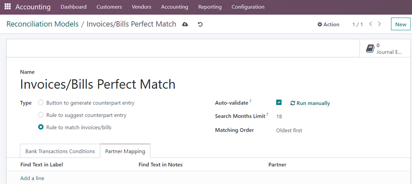The image size is (412, 184).
Task: Expand the Configuration menu
Action: click(248, 7)
